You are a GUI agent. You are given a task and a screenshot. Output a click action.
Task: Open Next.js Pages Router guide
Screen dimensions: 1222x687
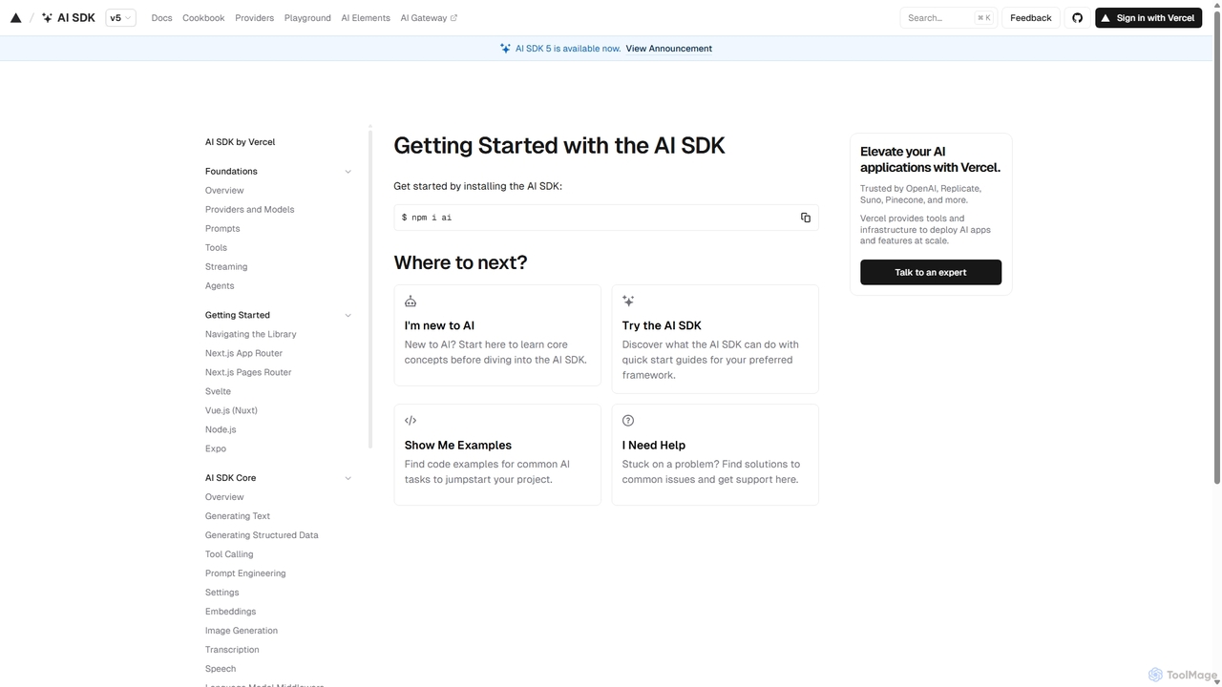coord(248,373)
